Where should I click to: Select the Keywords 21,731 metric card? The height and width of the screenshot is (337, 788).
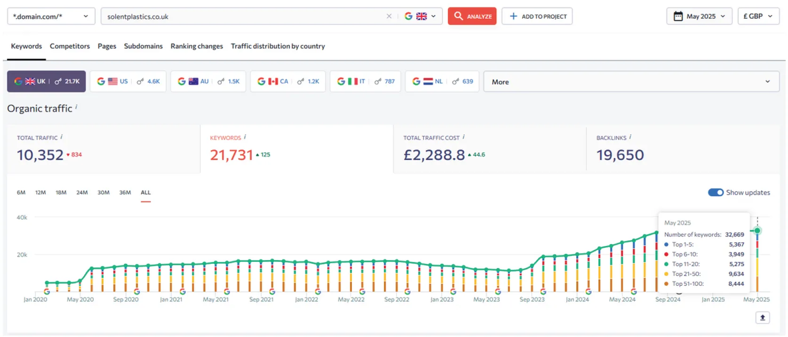pos(297,149)
